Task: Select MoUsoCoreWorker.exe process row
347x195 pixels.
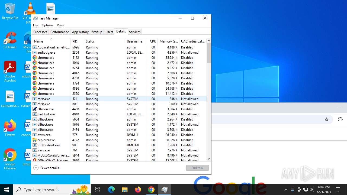Action: coord(119,155)
